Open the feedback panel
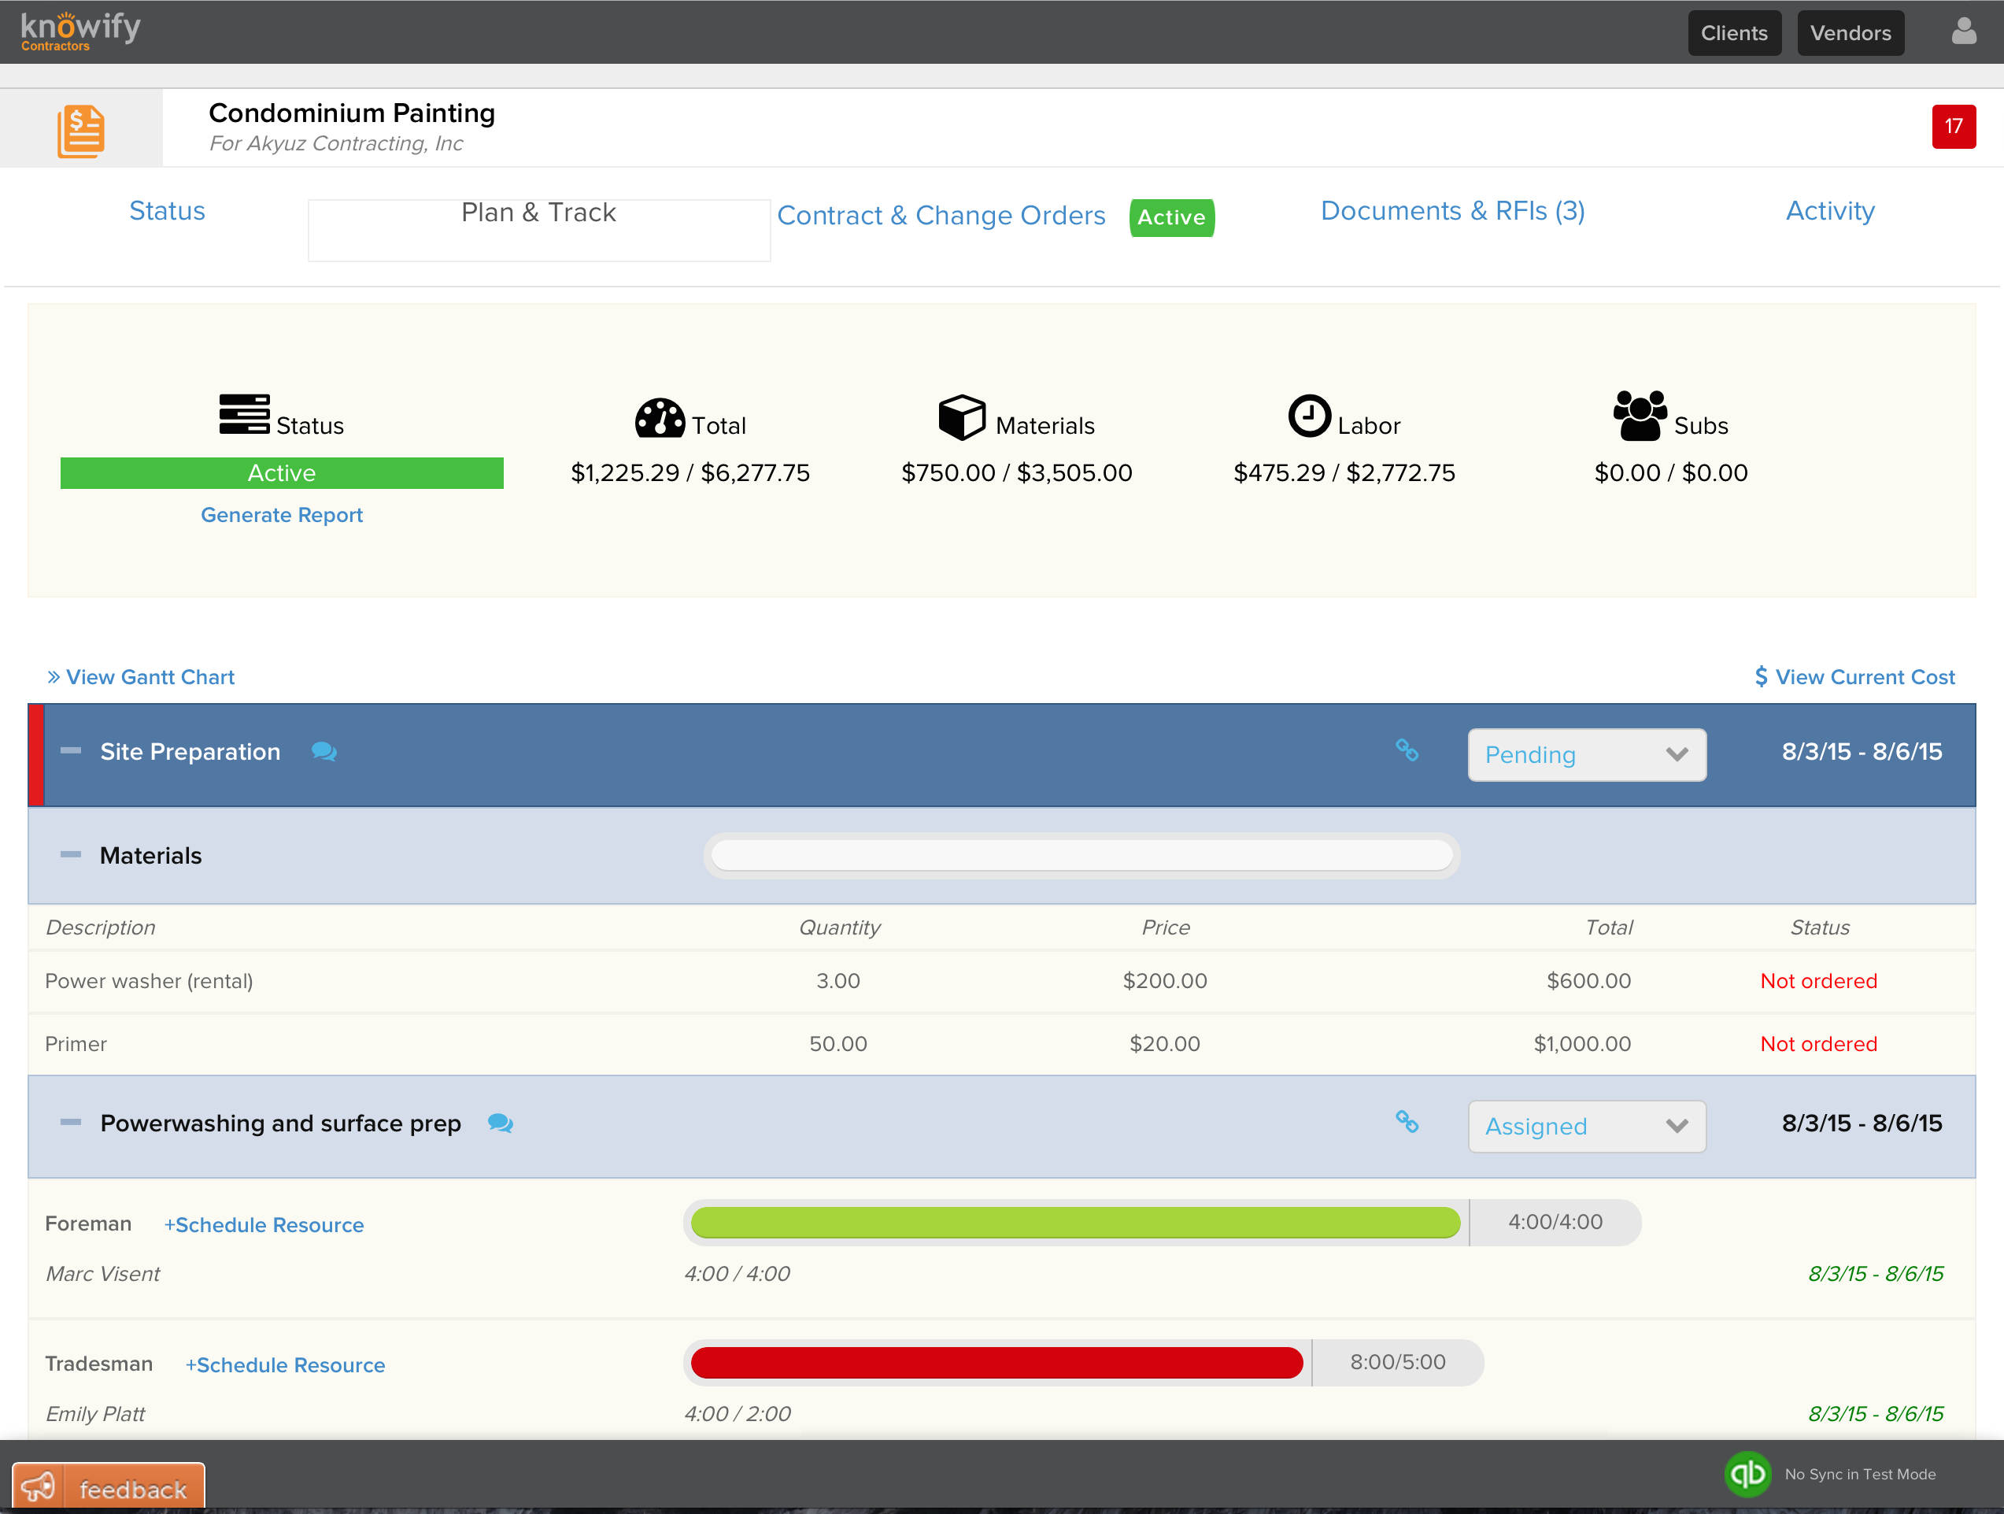 108,1485
